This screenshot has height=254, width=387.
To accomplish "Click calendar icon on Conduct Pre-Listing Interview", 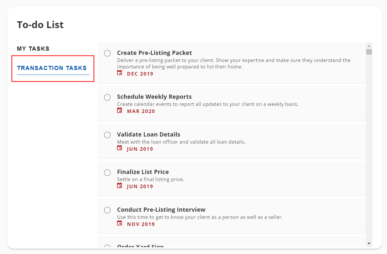I will [x=120, y=224].
